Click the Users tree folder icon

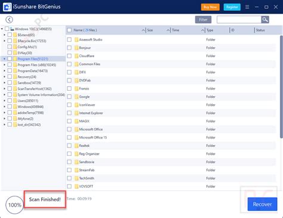tap(15, 100)
